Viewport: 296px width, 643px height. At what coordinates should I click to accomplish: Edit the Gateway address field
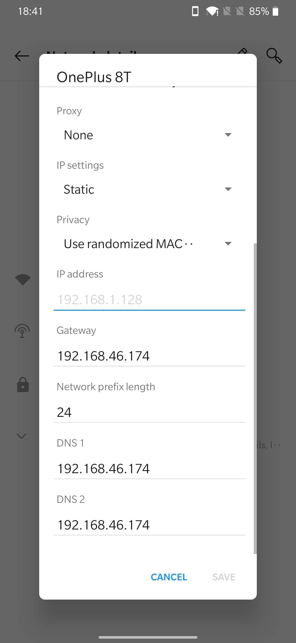[149, 356]
